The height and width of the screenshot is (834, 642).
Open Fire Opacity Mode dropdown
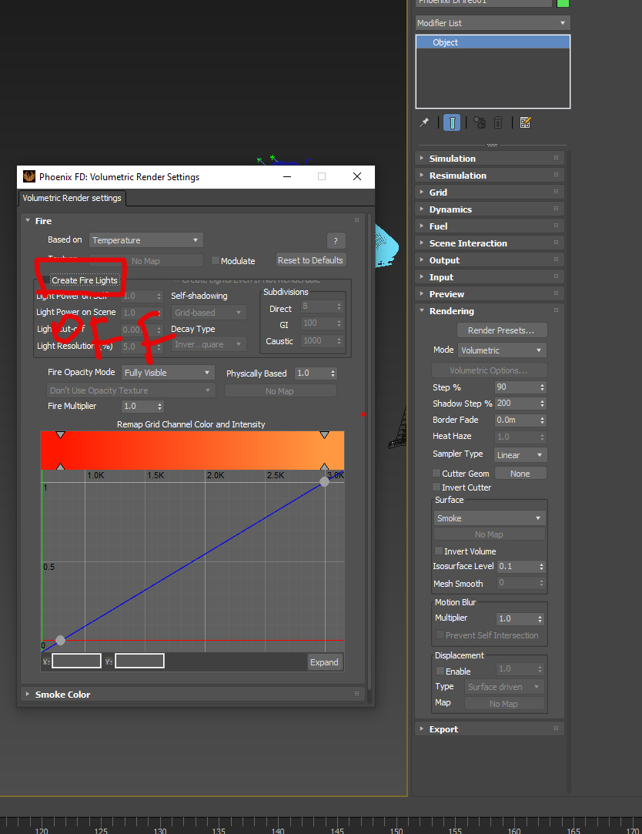click(x=168, y=373)
